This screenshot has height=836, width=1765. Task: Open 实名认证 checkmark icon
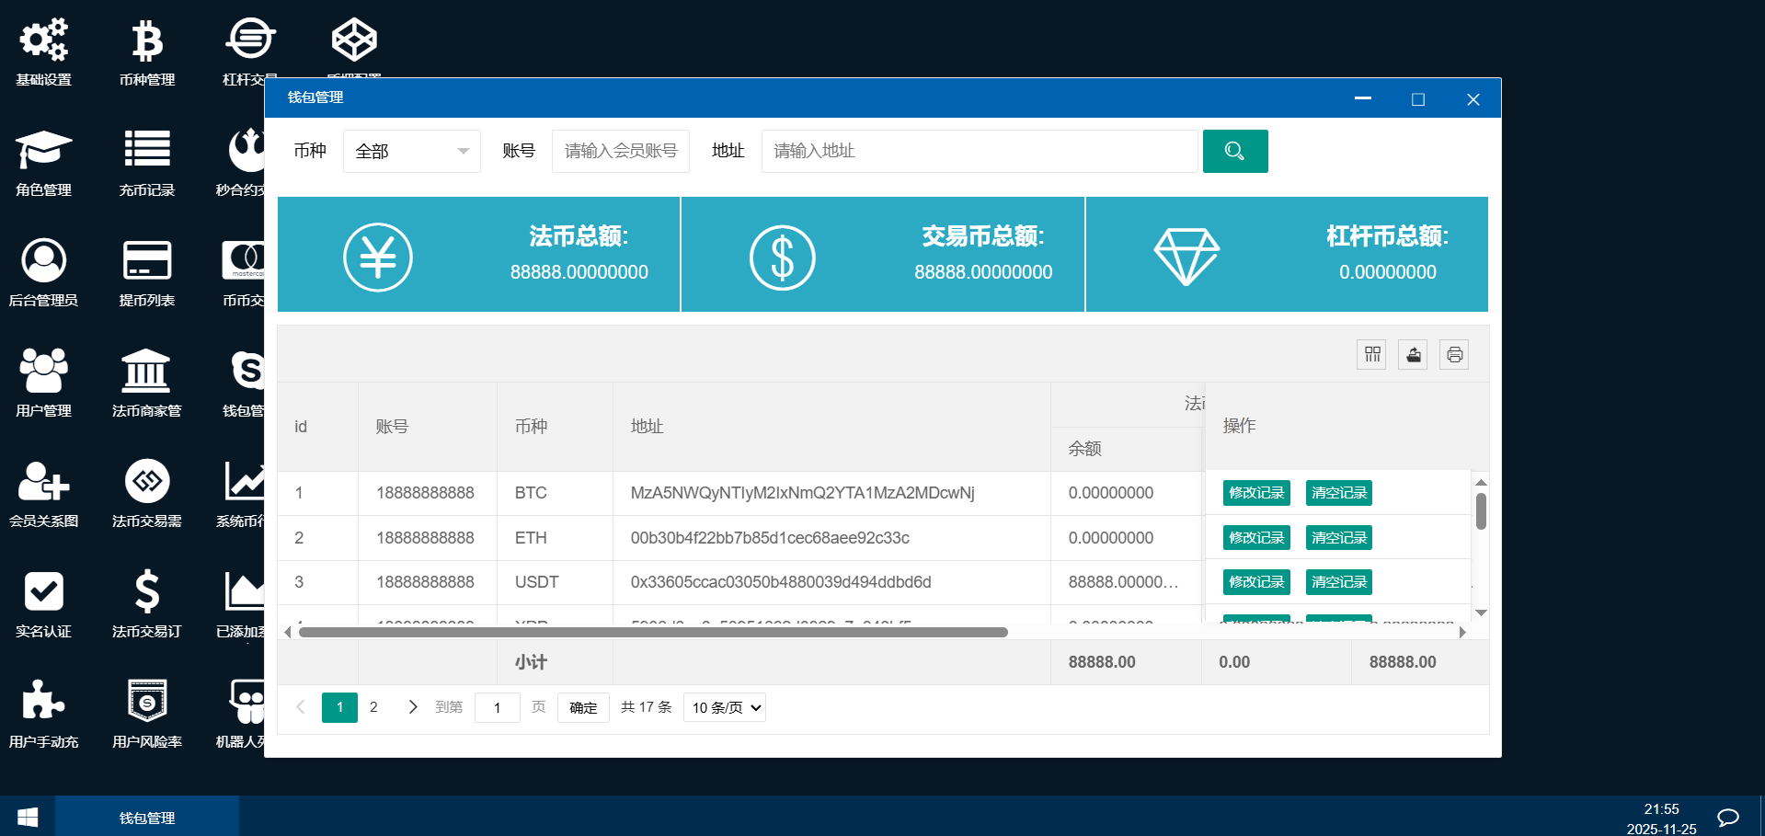click(x=43, y=592)
